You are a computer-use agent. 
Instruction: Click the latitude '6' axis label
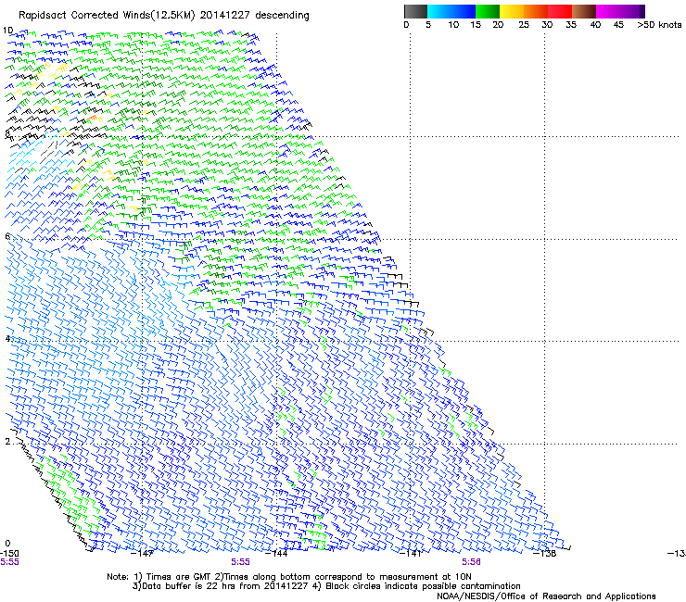pyautogui.click(x=7, y=236)
